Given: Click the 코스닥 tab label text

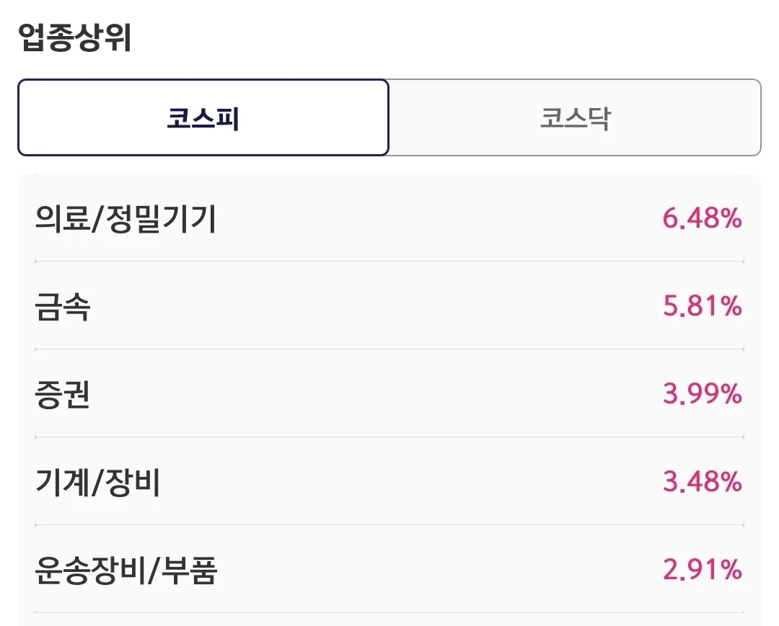Looking at the screenshot, I should pos(576,118).
